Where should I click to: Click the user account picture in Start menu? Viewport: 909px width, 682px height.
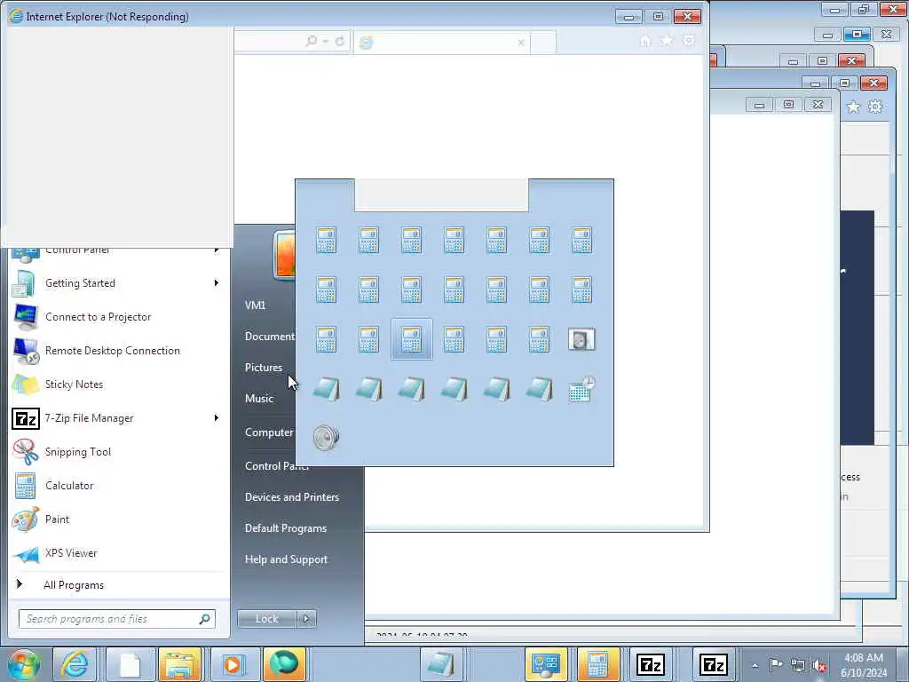[284, 255]
